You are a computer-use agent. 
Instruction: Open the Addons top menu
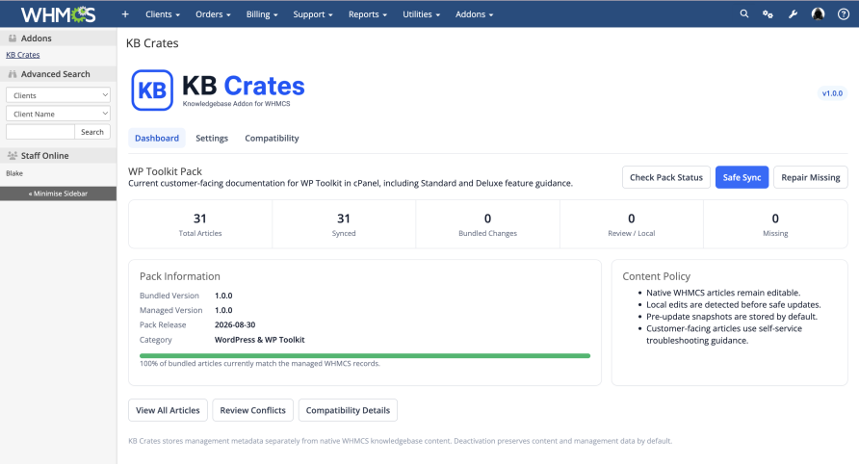tap(475, 14)
